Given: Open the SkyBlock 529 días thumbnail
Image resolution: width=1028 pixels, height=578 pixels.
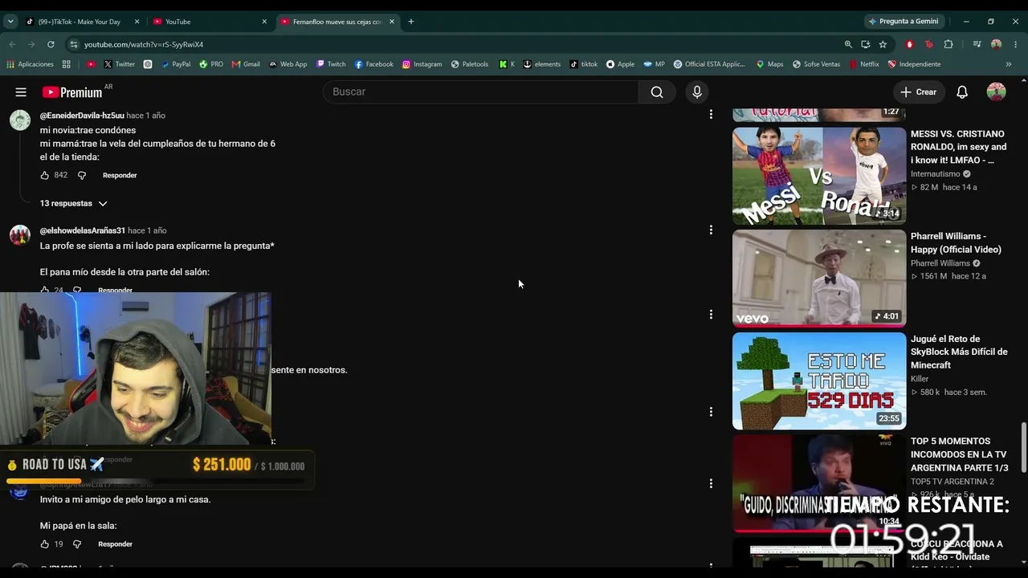Looking at the screenshot, I should pyautogui.click(x=819, y=381).
